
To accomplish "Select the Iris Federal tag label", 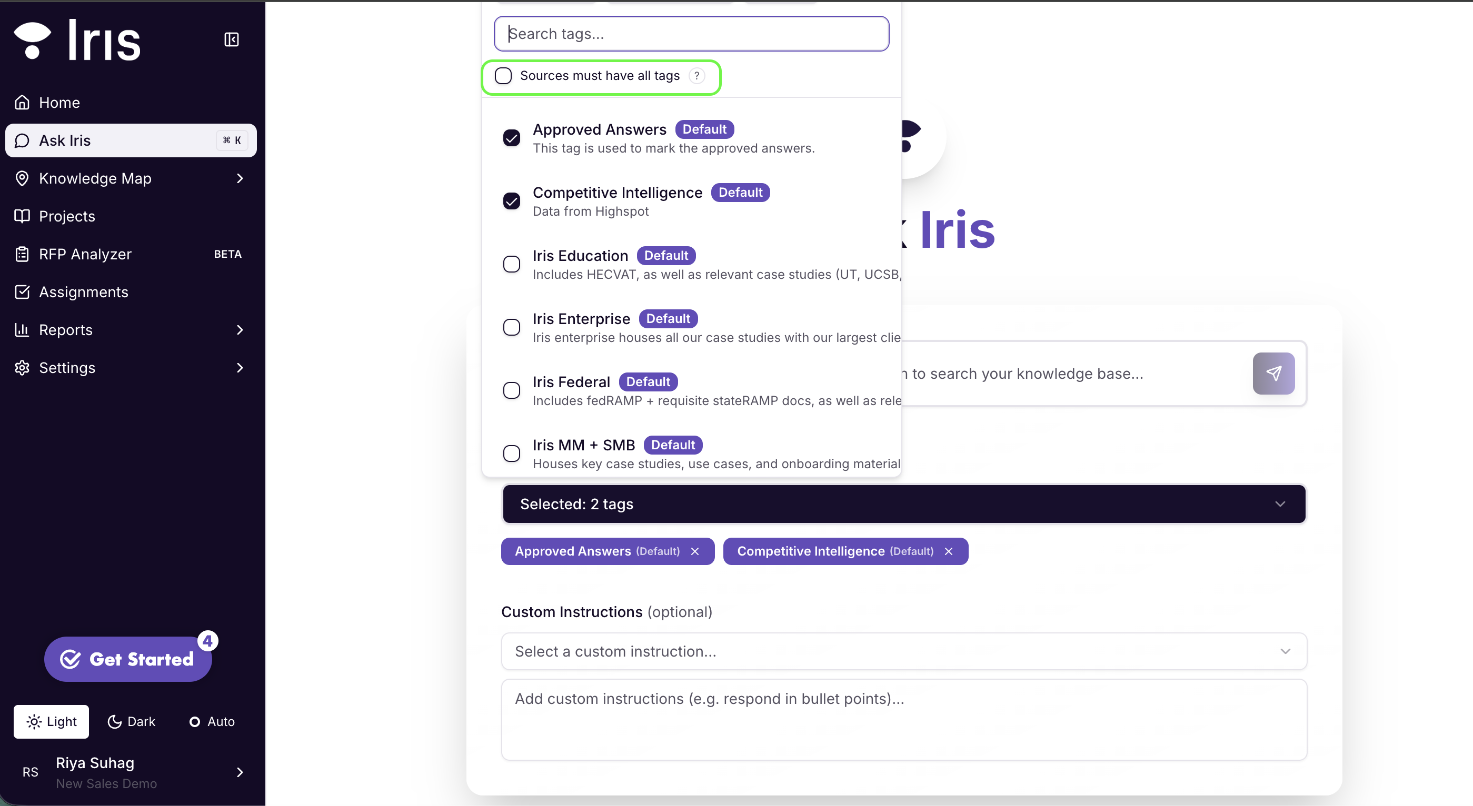I will 571,382.
